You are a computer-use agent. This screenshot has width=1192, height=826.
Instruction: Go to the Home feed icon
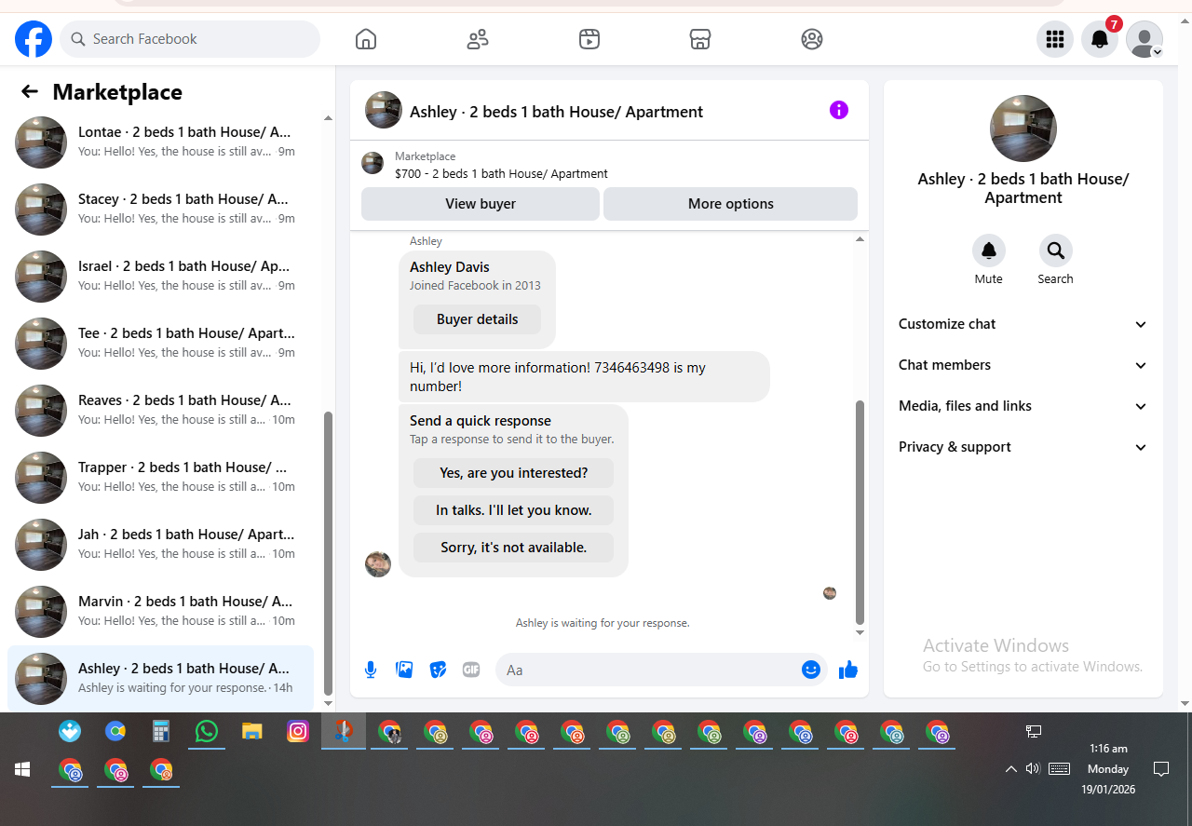coord(366,39)
